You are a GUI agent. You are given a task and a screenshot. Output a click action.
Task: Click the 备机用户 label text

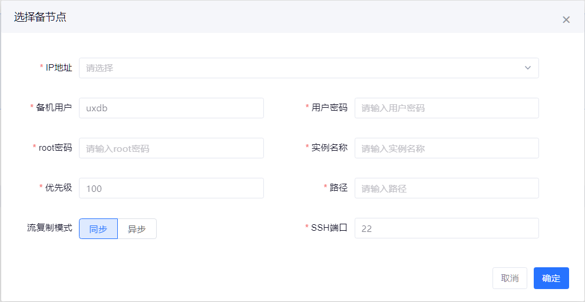point(54,108)
